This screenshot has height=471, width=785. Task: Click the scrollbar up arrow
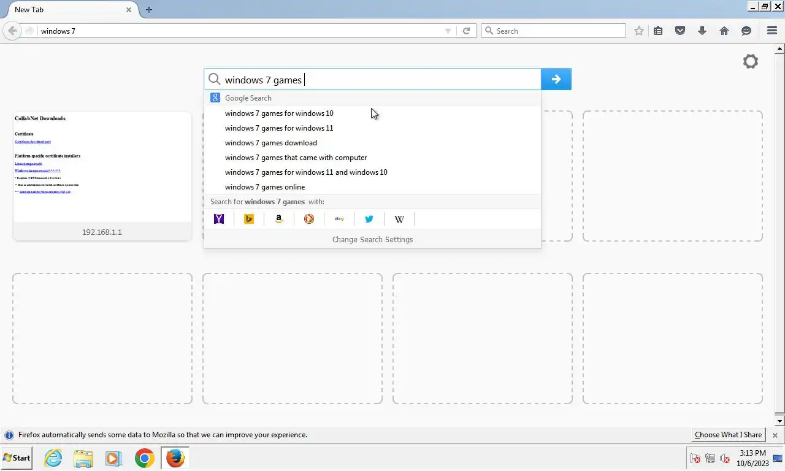tap(780, 48)
